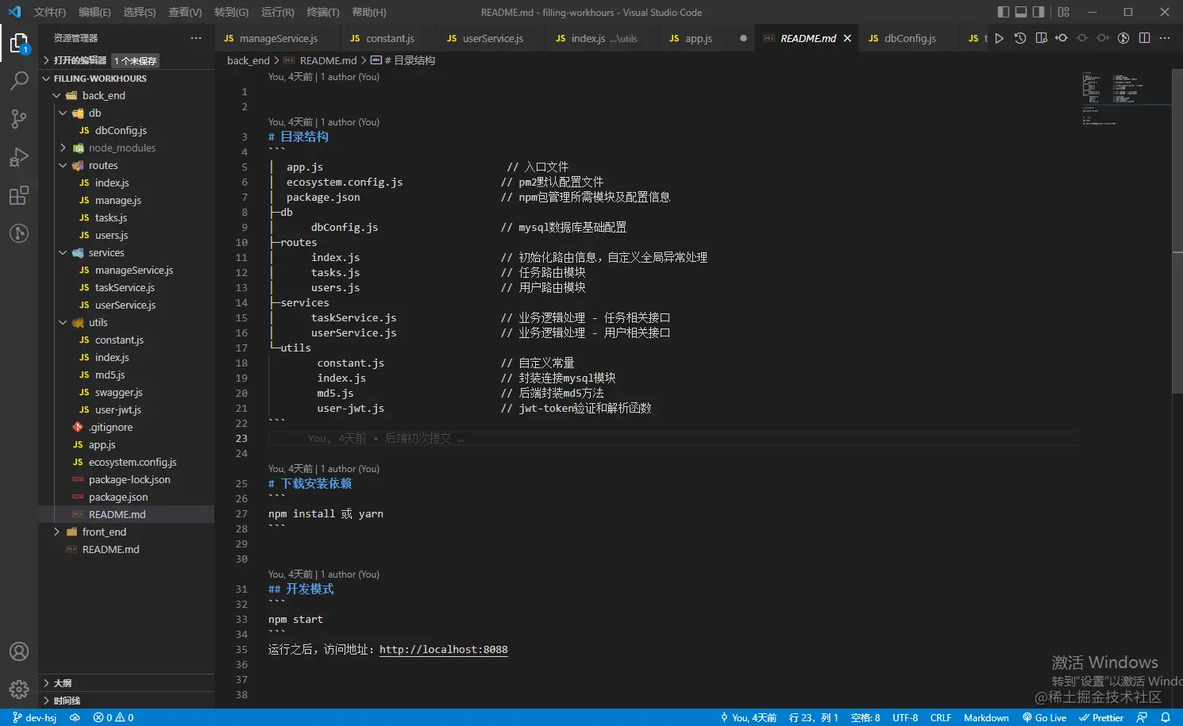Click Prettier in the status bar
Screen dimensions: 1183x726
(x=1102, y=717)
